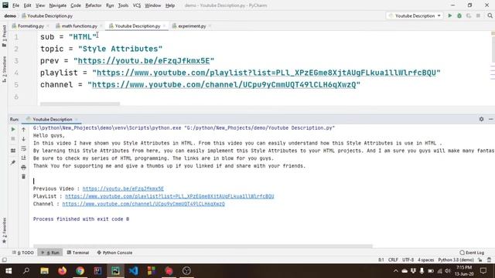
Task: Click the playlist URL string in editor
Action: [266, 73]
